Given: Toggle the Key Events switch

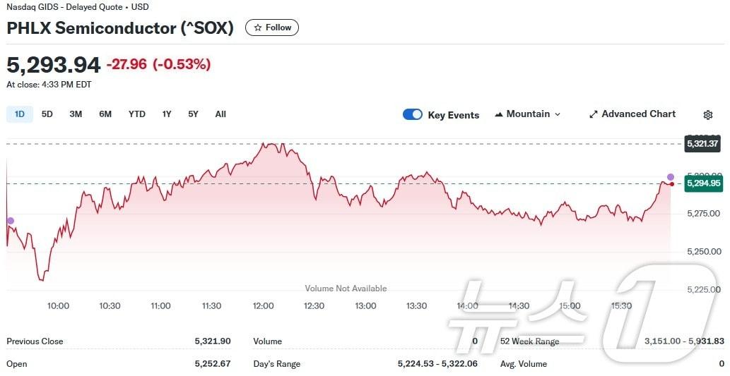Looking at the screenshot, I should point(413,114).
